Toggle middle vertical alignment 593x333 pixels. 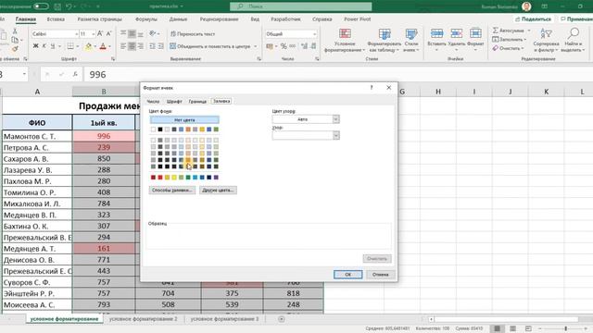(x=132, y=34)
